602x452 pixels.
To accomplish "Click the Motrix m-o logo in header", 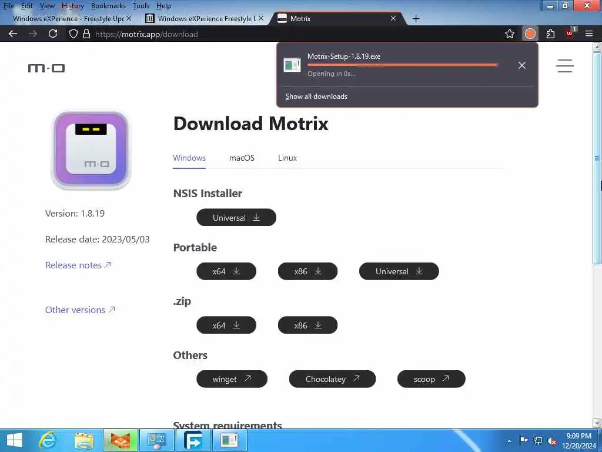I will pos(46,68).
